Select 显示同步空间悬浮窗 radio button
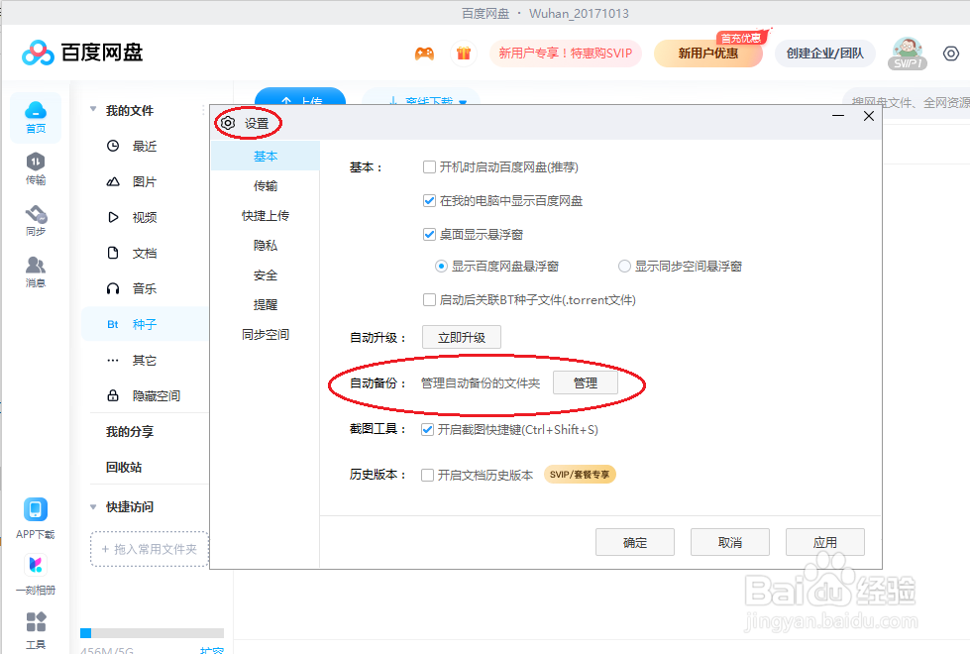The height and width of the screenshot is (654, 970). [x=625, y=266]
